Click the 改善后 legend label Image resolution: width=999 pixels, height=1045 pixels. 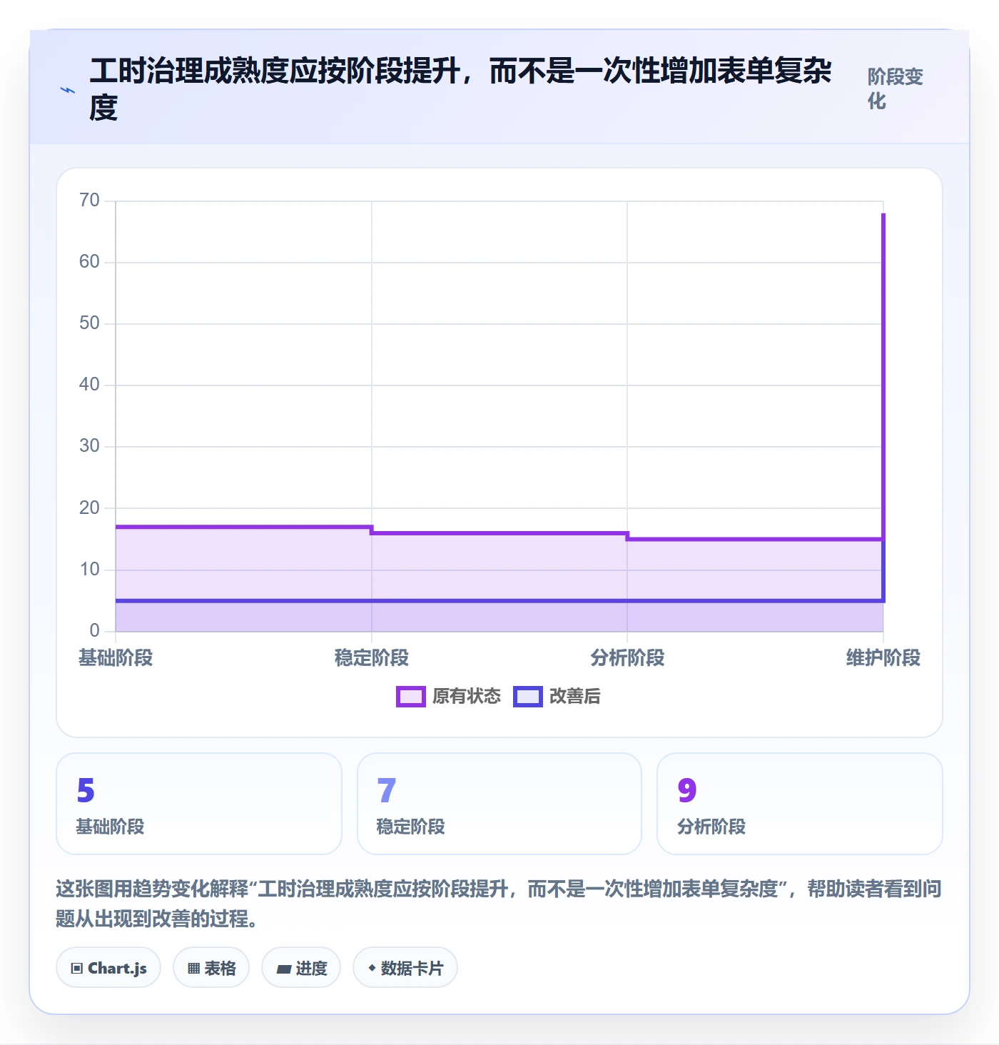click(x=575, y=697)
